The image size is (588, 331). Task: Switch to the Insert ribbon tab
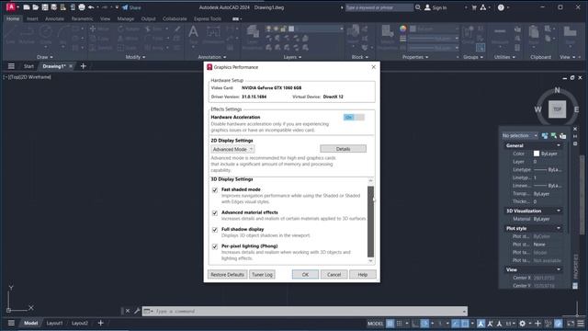32,18
